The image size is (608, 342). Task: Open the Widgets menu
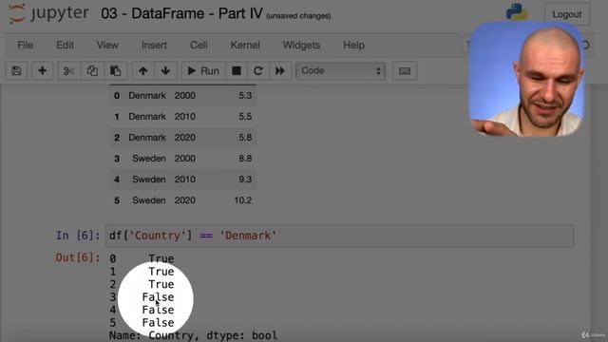pos(301,45)
